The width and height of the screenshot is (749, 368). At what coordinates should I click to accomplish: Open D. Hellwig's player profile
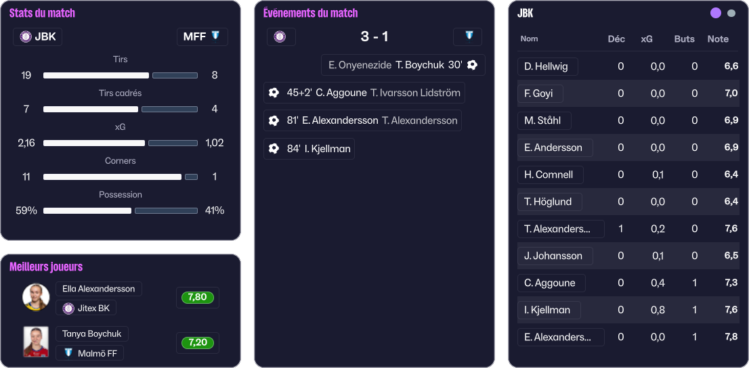pyautogui.click(x=547, y=66)
